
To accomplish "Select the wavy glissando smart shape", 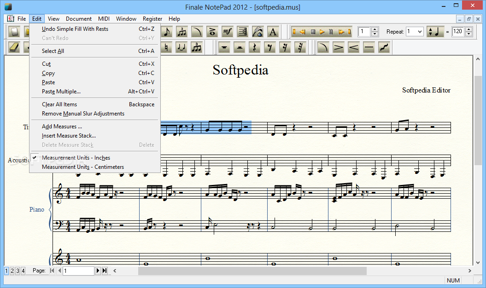I will coord(384,47).
